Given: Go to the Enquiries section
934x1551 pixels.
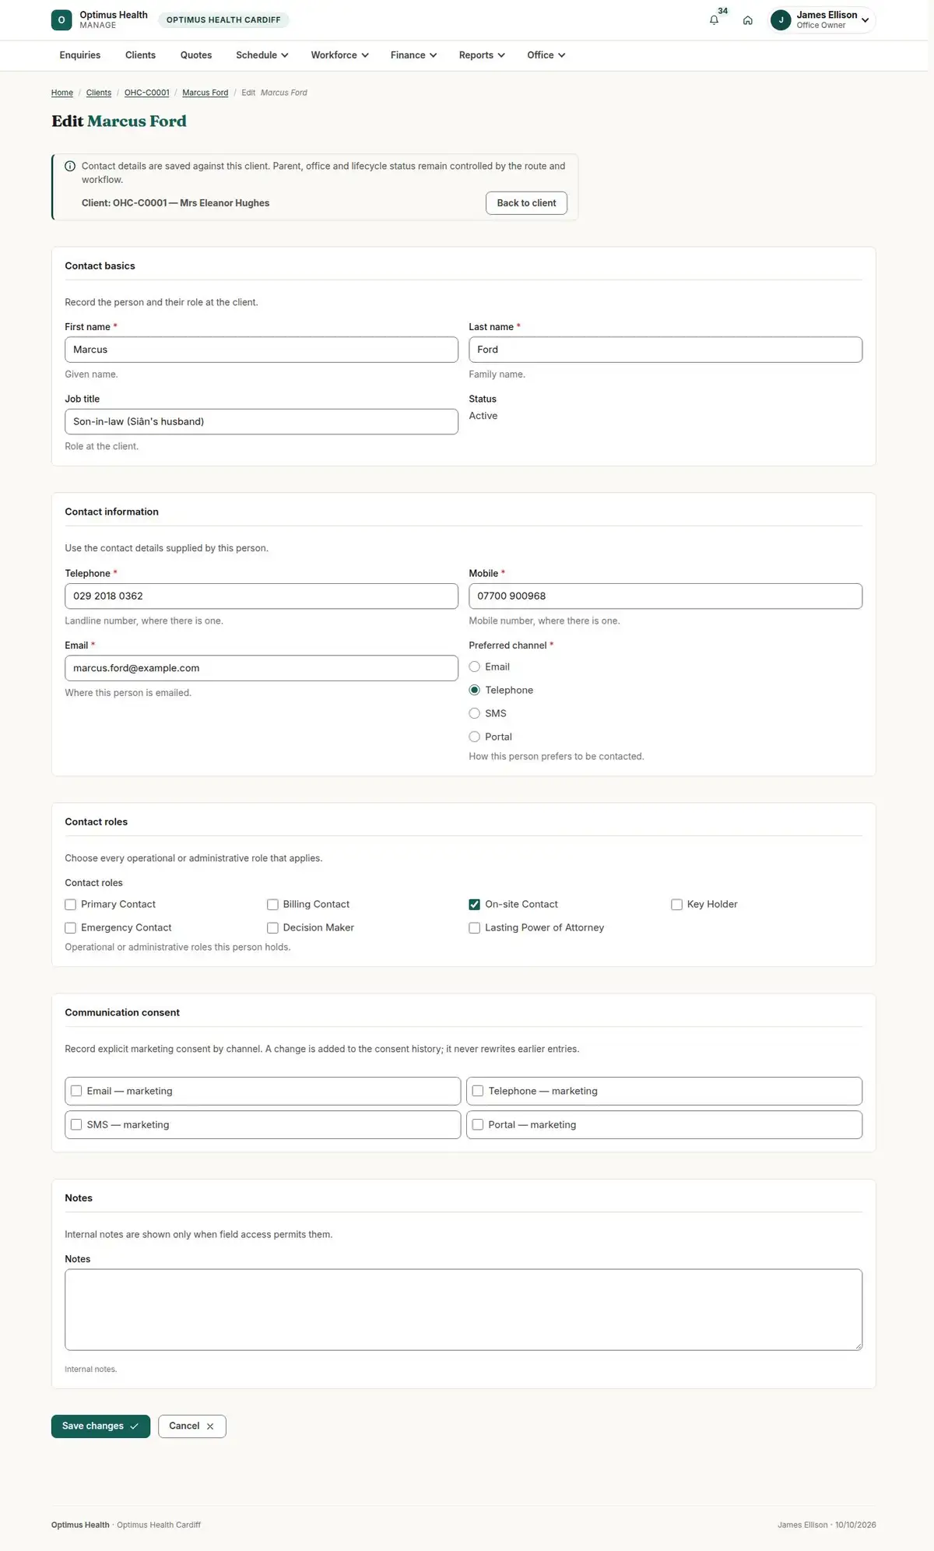Looking at the screenshot, I should [80, 55].
